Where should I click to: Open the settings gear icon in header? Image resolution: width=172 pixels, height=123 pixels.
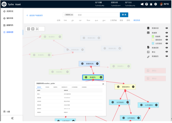point(156,4)
